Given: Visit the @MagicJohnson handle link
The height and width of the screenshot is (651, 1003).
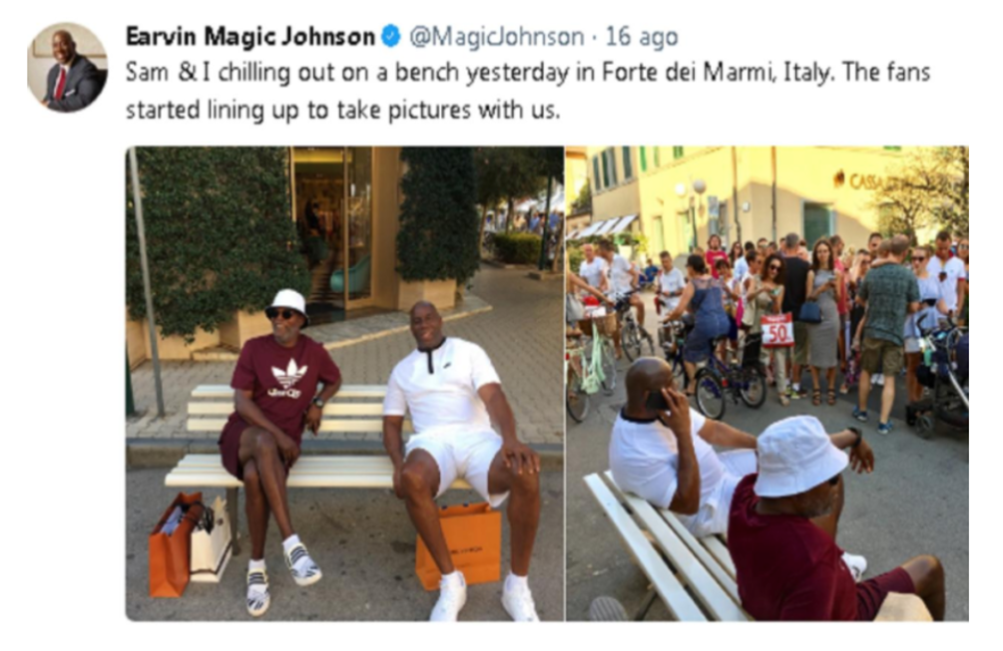Looking at the screenshot, I should (496, 37).
